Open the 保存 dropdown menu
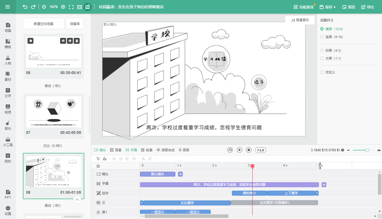Viewport: 382px width, 219px height. tap(328, 7)
